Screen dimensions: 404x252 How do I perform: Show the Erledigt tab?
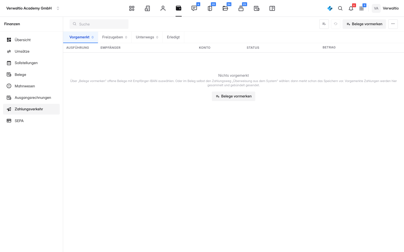(x=173, y=37)
